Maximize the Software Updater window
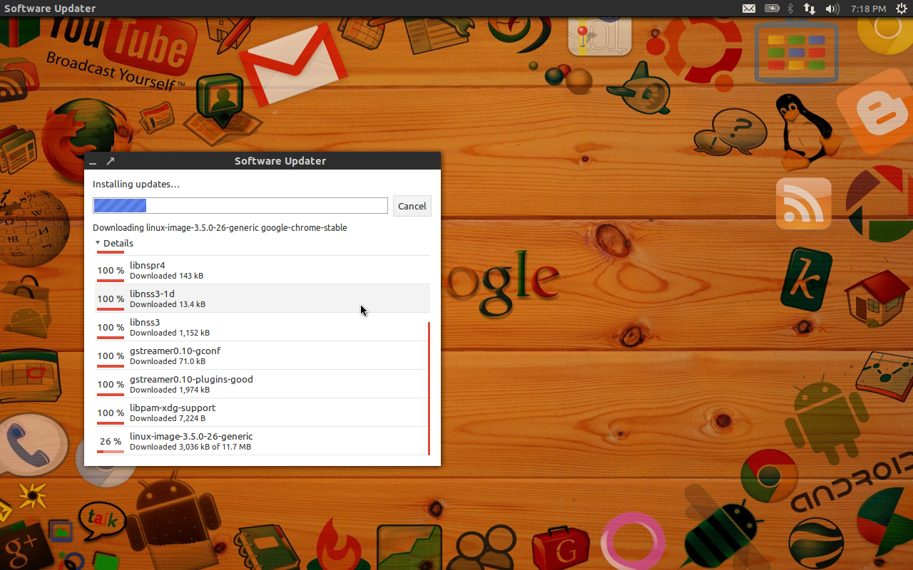The image size is (913, 570). coord(110,161)
